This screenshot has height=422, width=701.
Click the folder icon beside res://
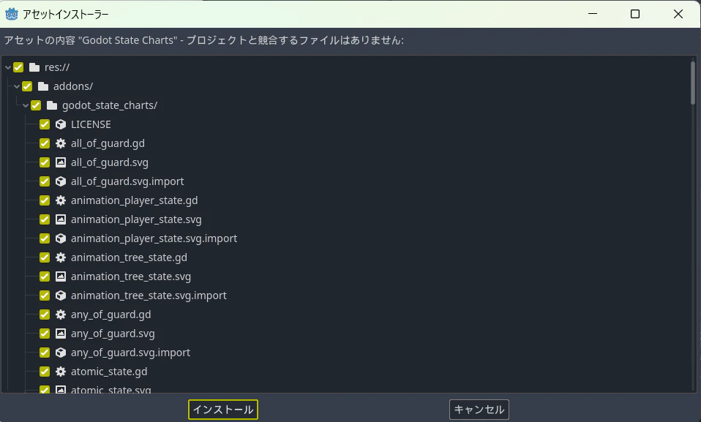coord(34,67)
